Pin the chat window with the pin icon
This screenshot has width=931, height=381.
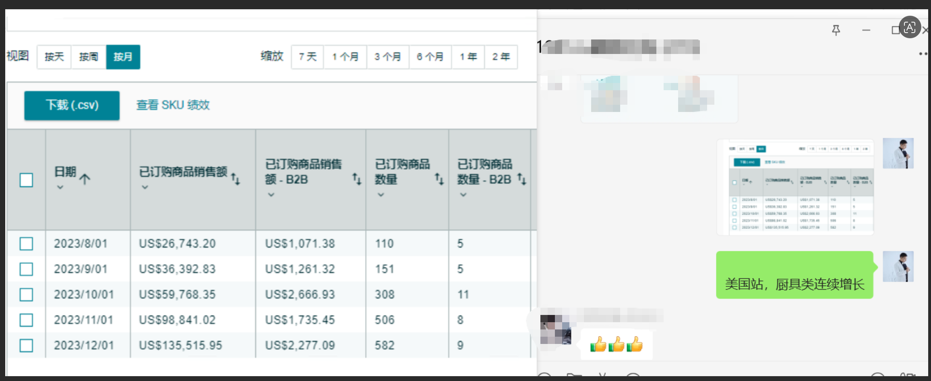836,30
